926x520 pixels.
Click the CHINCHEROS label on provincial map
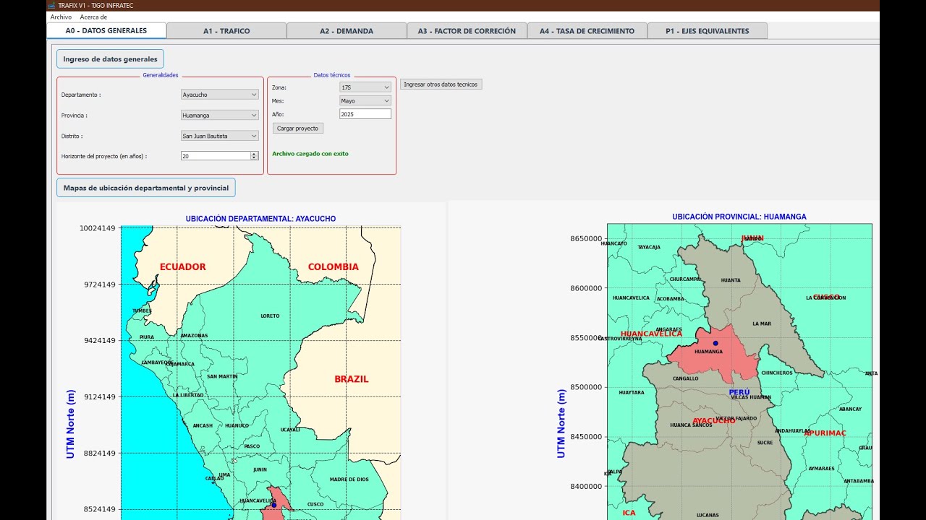click(x=777, y=373)
